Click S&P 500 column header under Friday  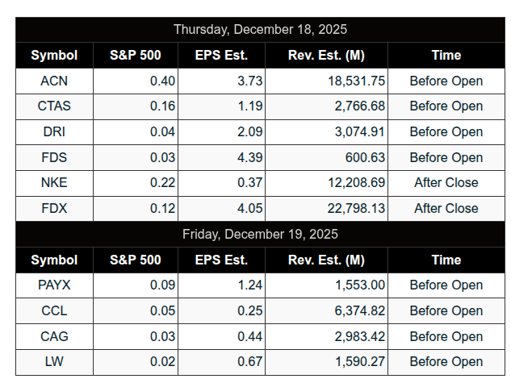135,260
